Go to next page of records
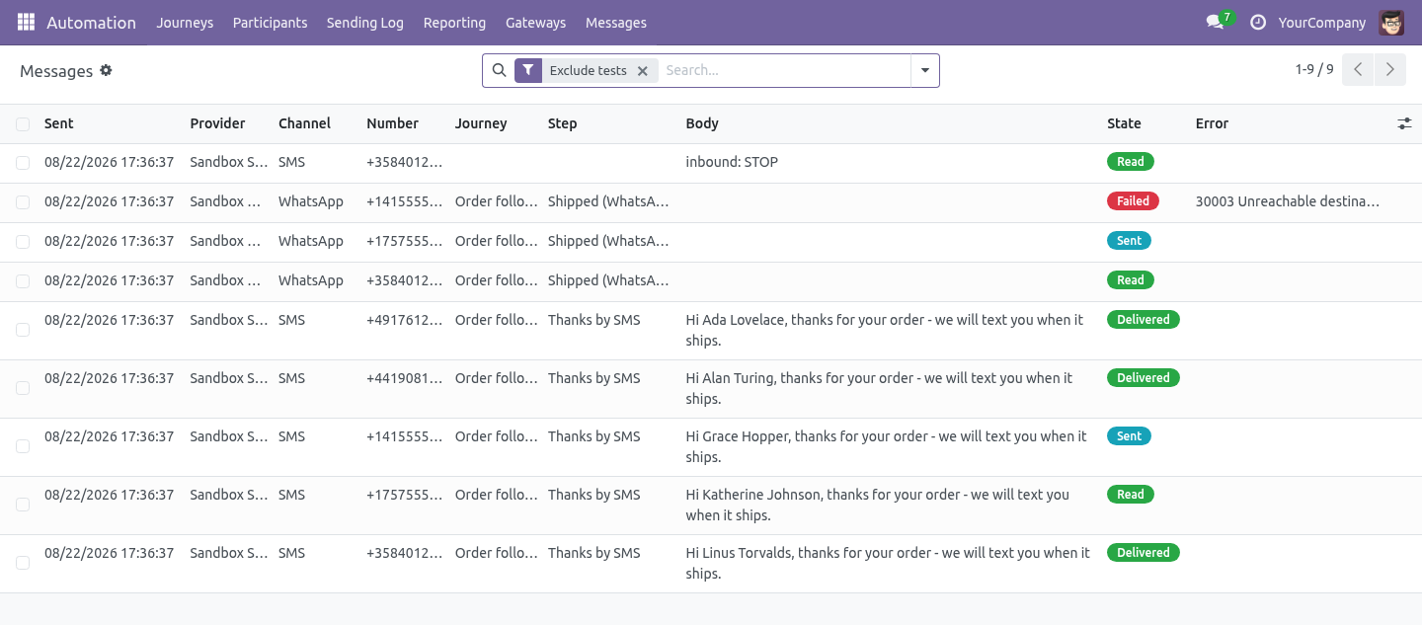This screenshot has height=625, width=1422. (1389, 70)
